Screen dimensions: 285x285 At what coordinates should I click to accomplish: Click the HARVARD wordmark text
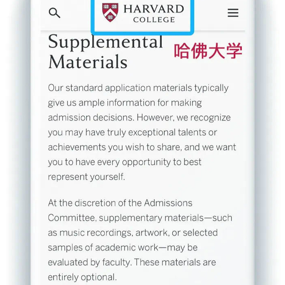[154, 9]
